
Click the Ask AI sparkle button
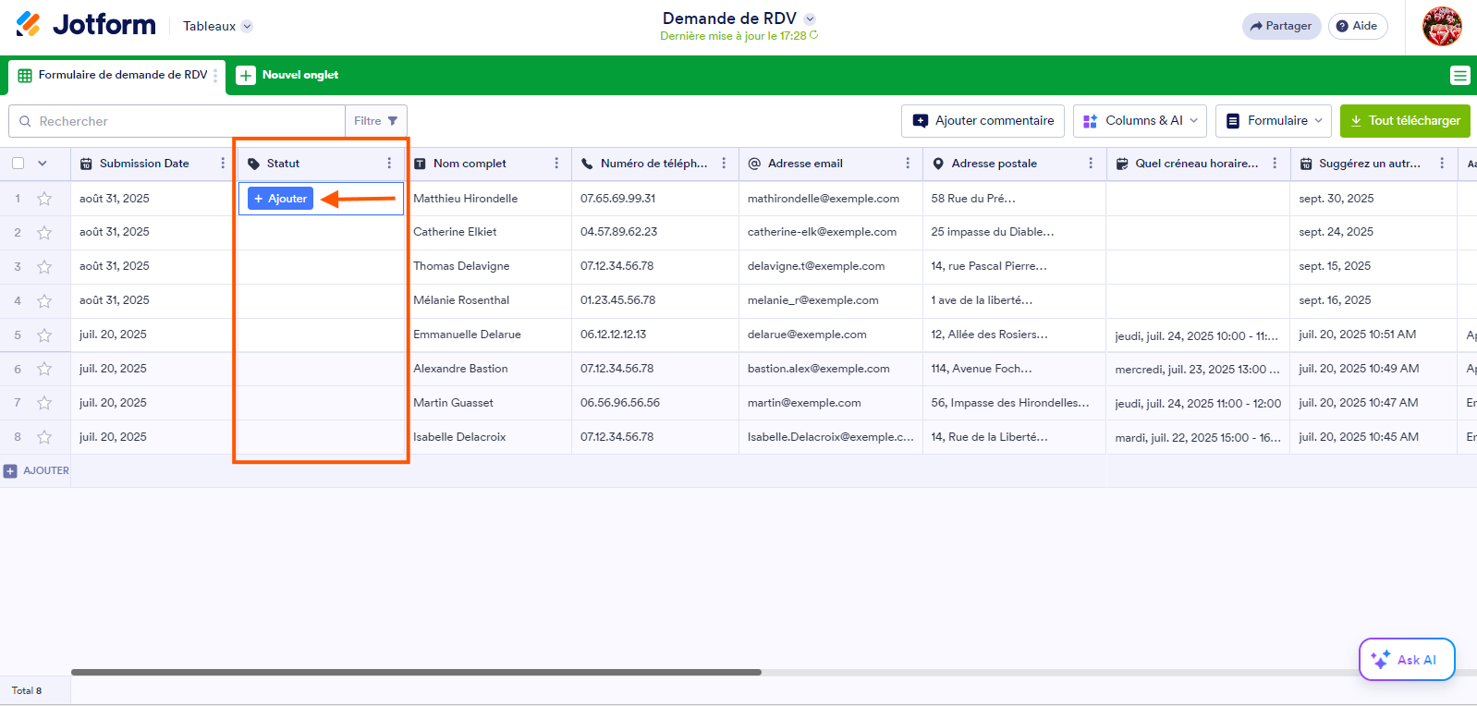[1406, 660]
